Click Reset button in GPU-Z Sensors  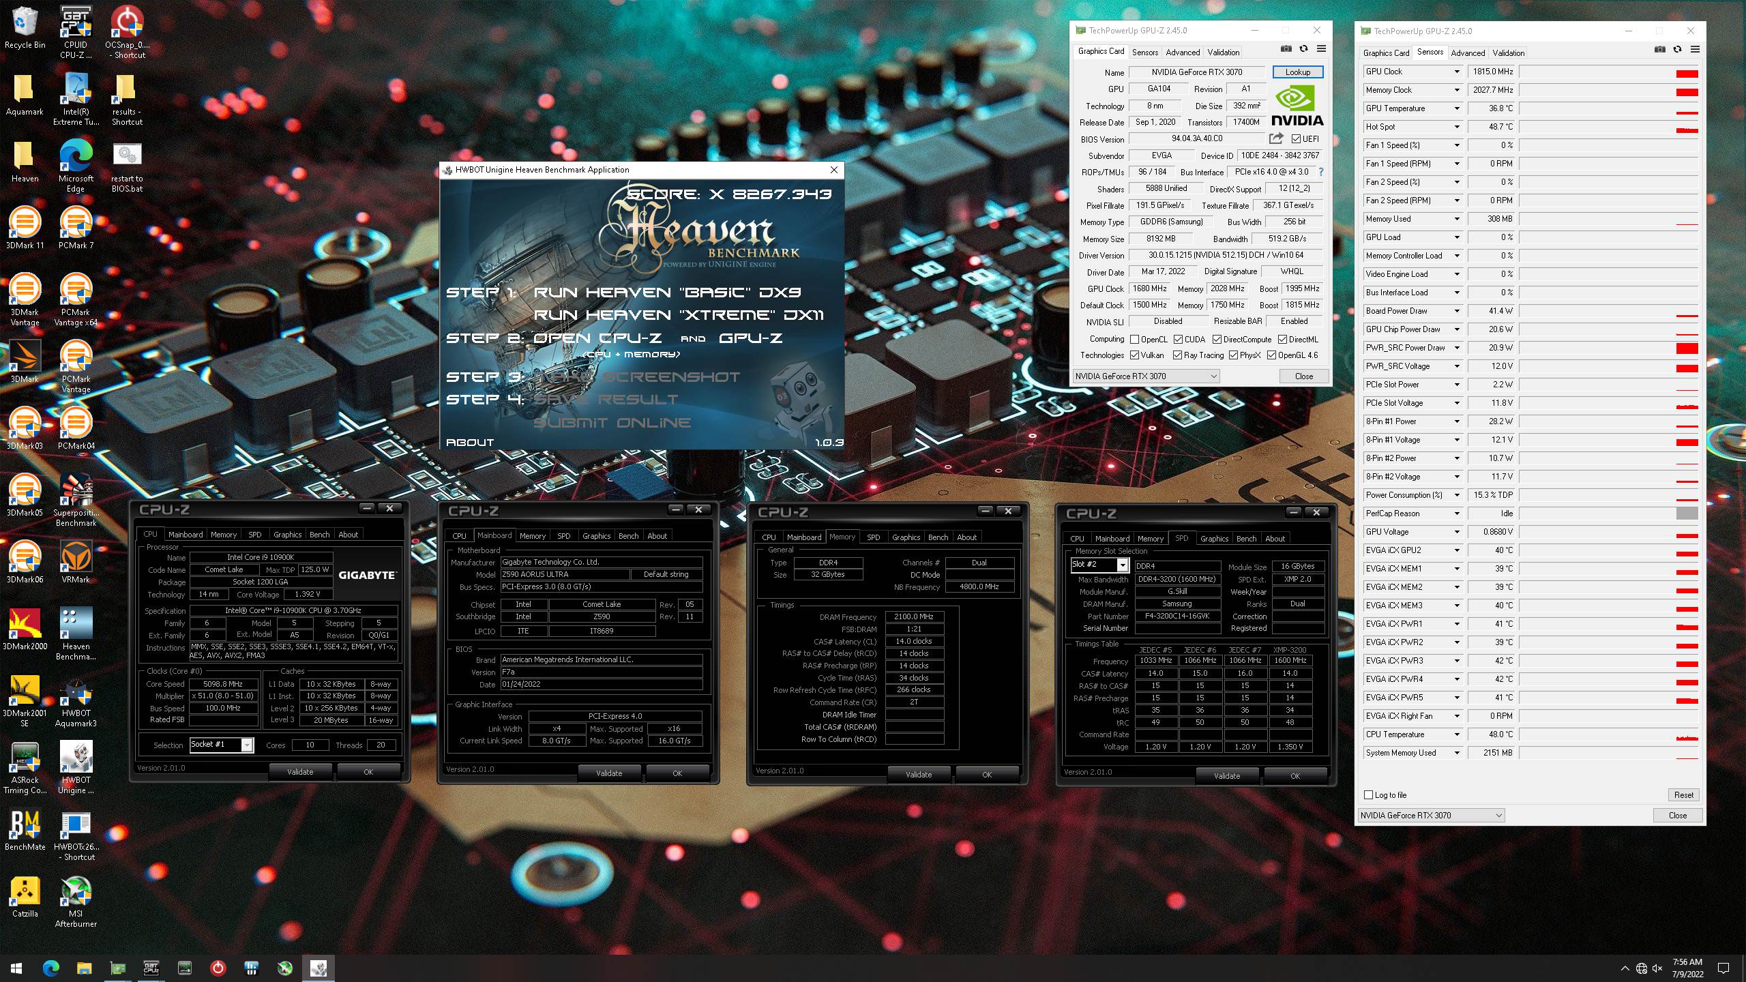tap(1683, 794)
